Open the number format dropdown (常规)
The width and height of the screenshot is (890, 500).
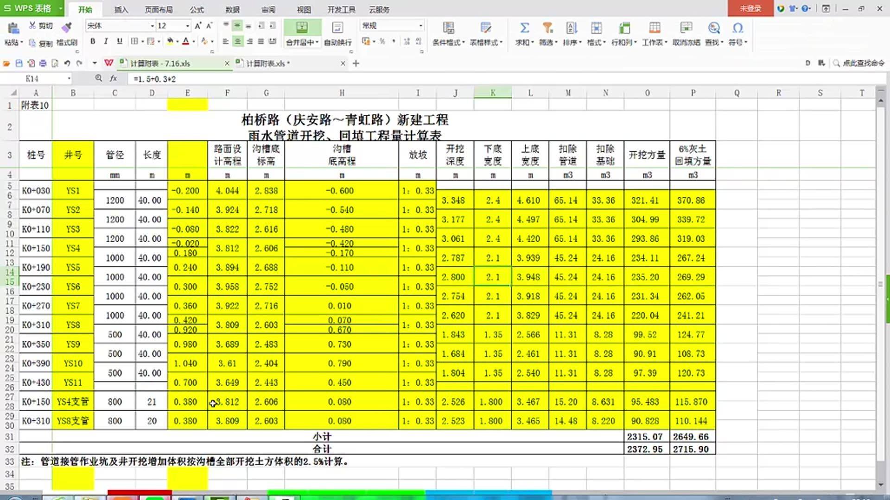[x=420, y=26]
